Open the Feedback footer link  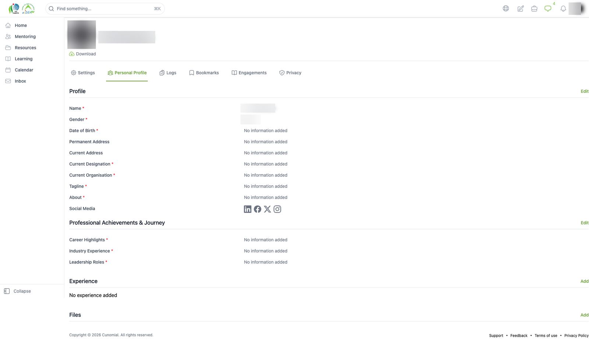point(519,336)
